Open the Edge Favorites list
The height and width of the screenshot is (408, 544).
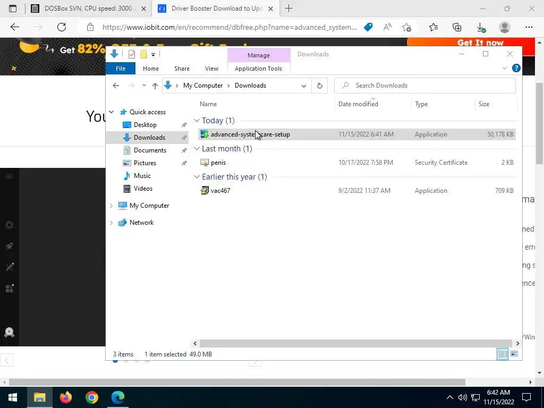pos(433,27)
